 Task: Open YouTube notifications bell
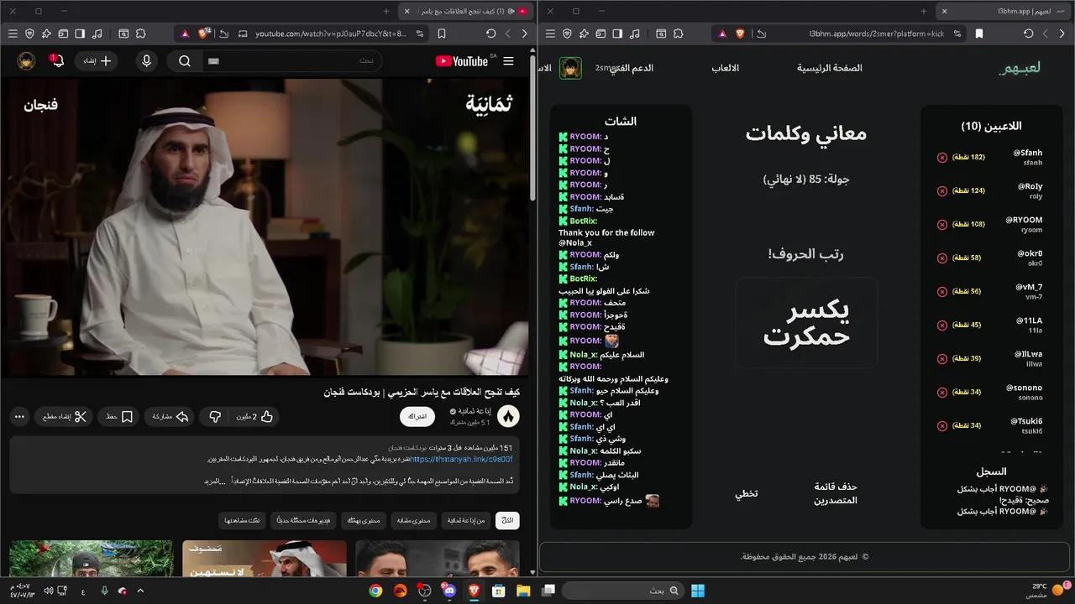(57, 61)
